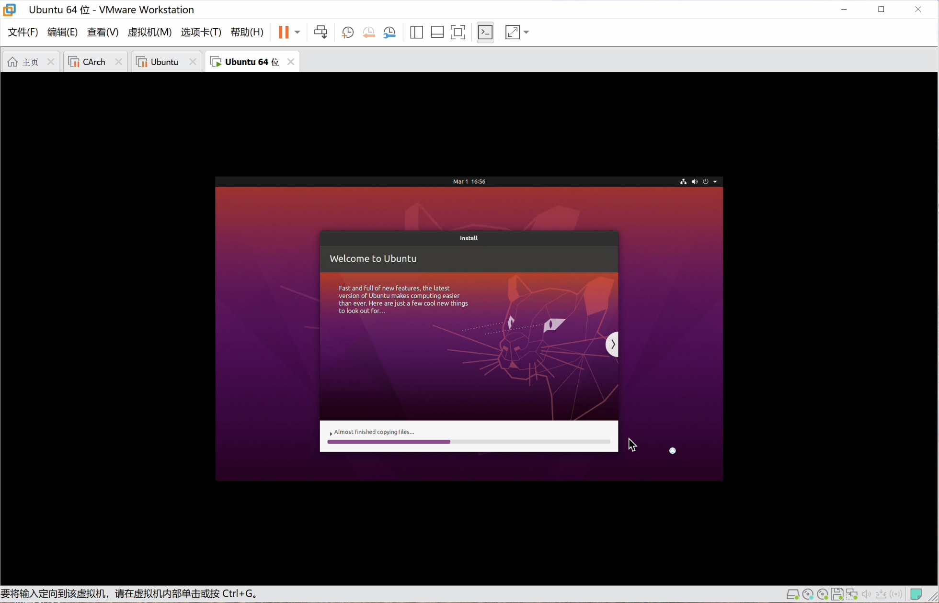Open the Ubuntu system menu dropdown arrow
Screen dimensions: 939x603
point(715,182)
